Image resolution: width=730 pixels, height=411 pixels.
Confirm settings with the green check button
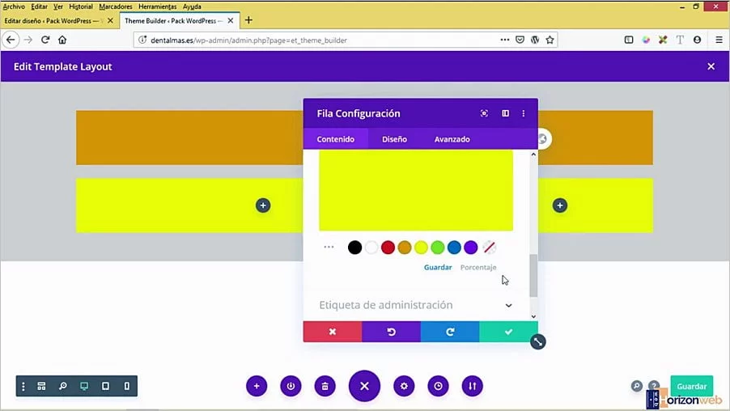tap(508, 332)
